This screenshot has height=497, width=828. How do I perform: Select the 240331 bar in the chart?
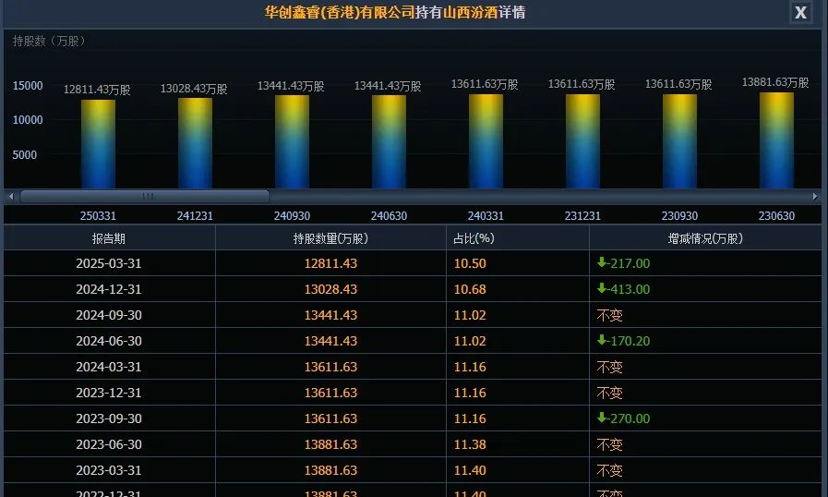pos(486,141)
